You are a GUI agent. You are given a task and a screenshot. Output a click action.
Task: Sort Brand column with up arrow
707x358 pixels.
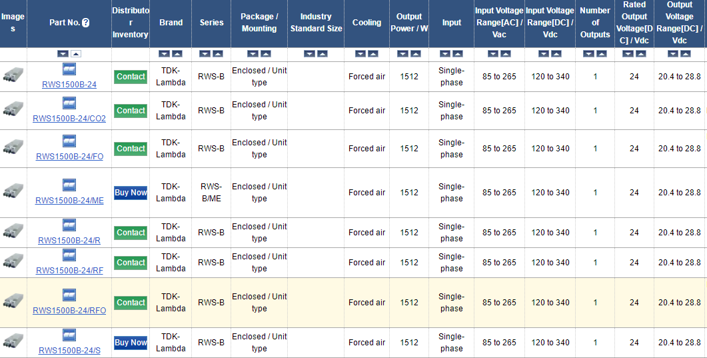click(x=177, y=53)
